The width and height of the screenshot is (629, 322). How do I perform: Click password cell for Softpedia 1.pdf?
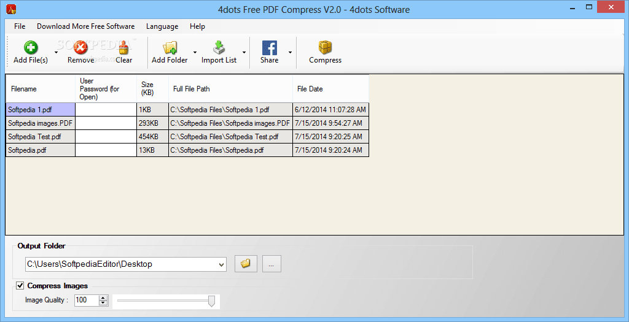(106, 110)
